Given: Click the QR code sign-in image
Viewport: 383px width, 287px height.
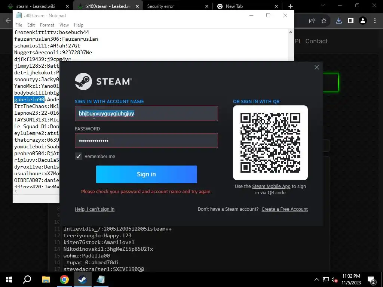Looking at the screenshot, I should 270,143.
